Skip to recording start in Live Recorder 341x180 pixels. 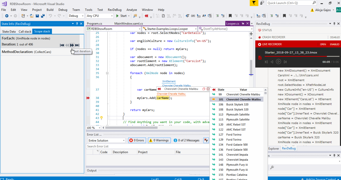(266, 62)
